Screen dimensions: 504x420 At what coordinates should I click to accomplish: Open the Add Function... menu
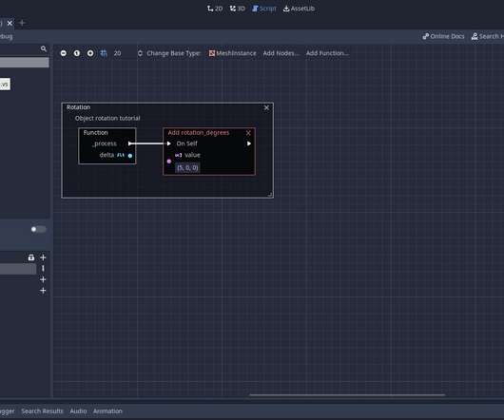pyautogui.click(x=327, y=53)
